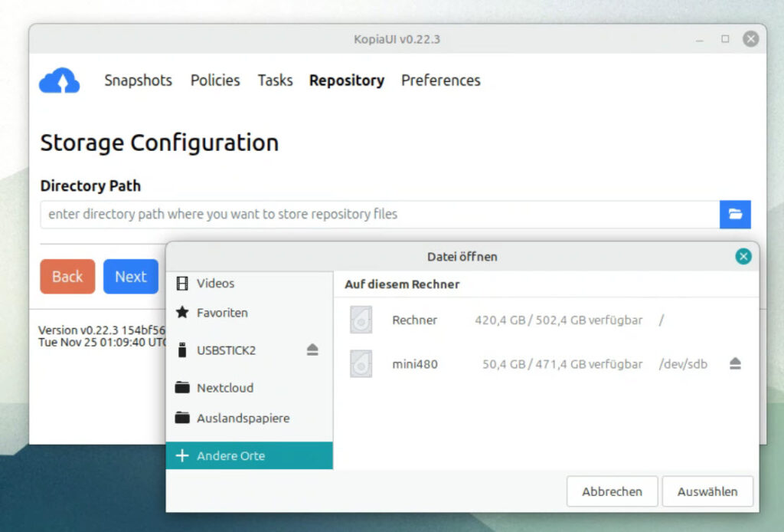Close the Datei öffnen dialog

pos(743,257)
